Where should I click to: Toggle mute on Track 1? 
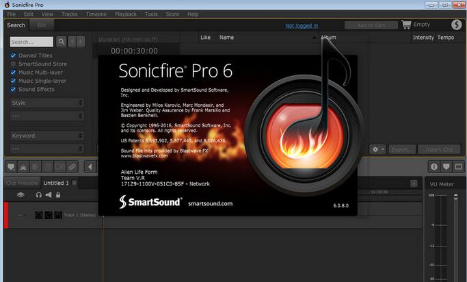pyautogui.click(x=49, y=215)
